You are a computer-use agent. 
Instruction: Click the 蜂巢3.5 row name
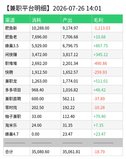pos(12,46)
